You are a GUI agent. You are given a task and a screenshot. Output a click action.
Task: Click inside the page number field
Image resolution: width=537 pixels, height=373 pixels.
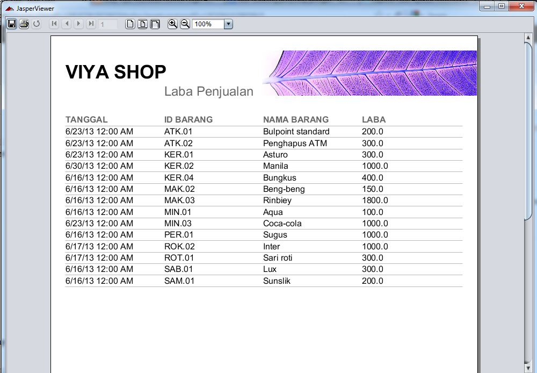[x=106, y=24]
